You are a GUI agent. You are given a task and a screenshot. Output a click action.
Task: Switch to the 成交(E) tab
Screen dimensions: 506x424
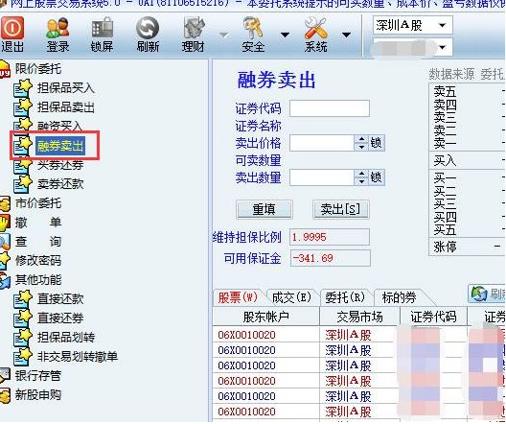[291, 297]
